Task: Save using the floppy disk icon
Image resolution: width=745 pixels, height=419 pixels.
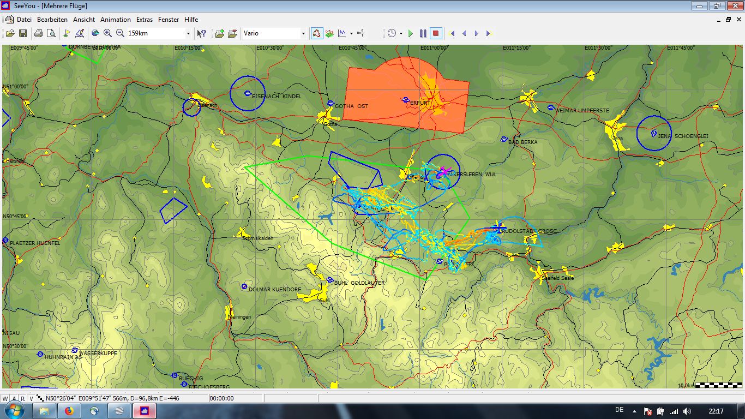Action: [x=23, y=33]
